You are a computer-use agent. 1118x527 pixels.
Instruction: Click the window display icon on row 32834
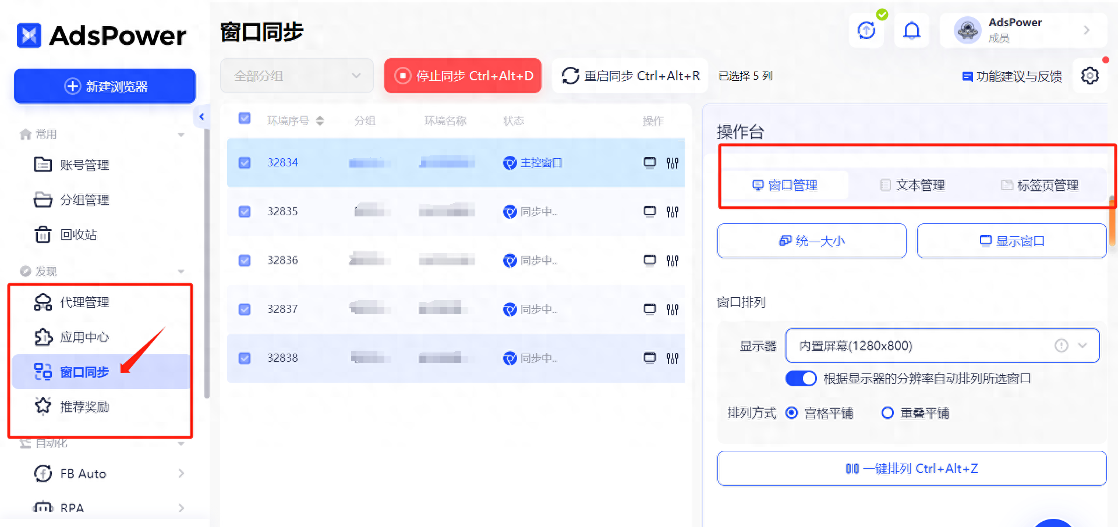click(649, 163)
